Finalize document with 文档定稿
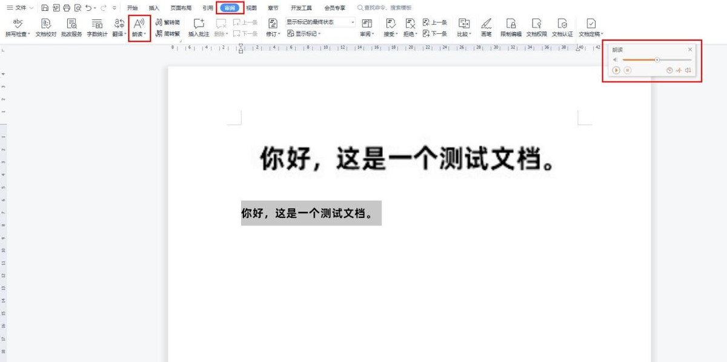This screenshot has width=727, height=362. pyautogui.click(x=591, y=27)
